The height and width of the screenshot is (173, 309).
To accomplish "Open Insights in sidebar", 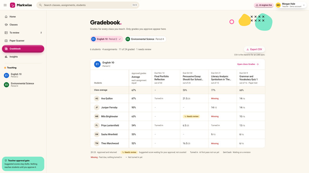I will point(23,57).
